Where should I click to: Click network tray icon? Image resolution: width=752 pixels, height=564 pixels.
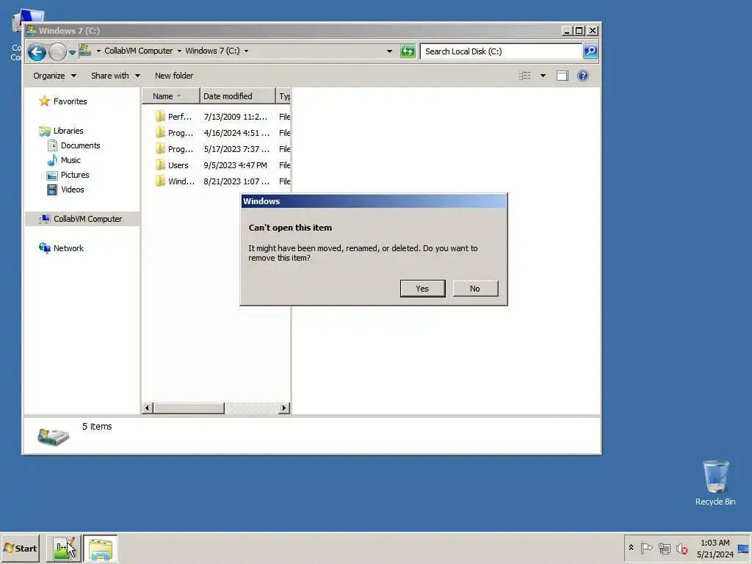point(664,548)
